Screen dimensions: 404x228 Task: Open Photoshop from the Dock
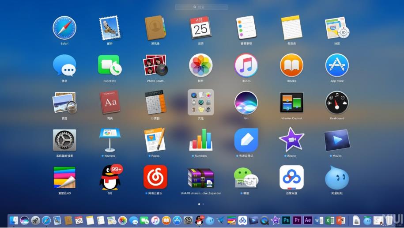click(286, 220)
